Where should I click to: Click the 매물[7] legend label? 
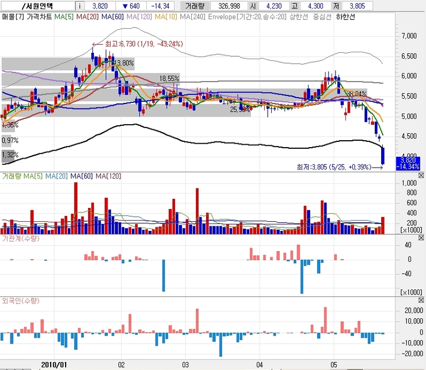[x=13, y=17]
